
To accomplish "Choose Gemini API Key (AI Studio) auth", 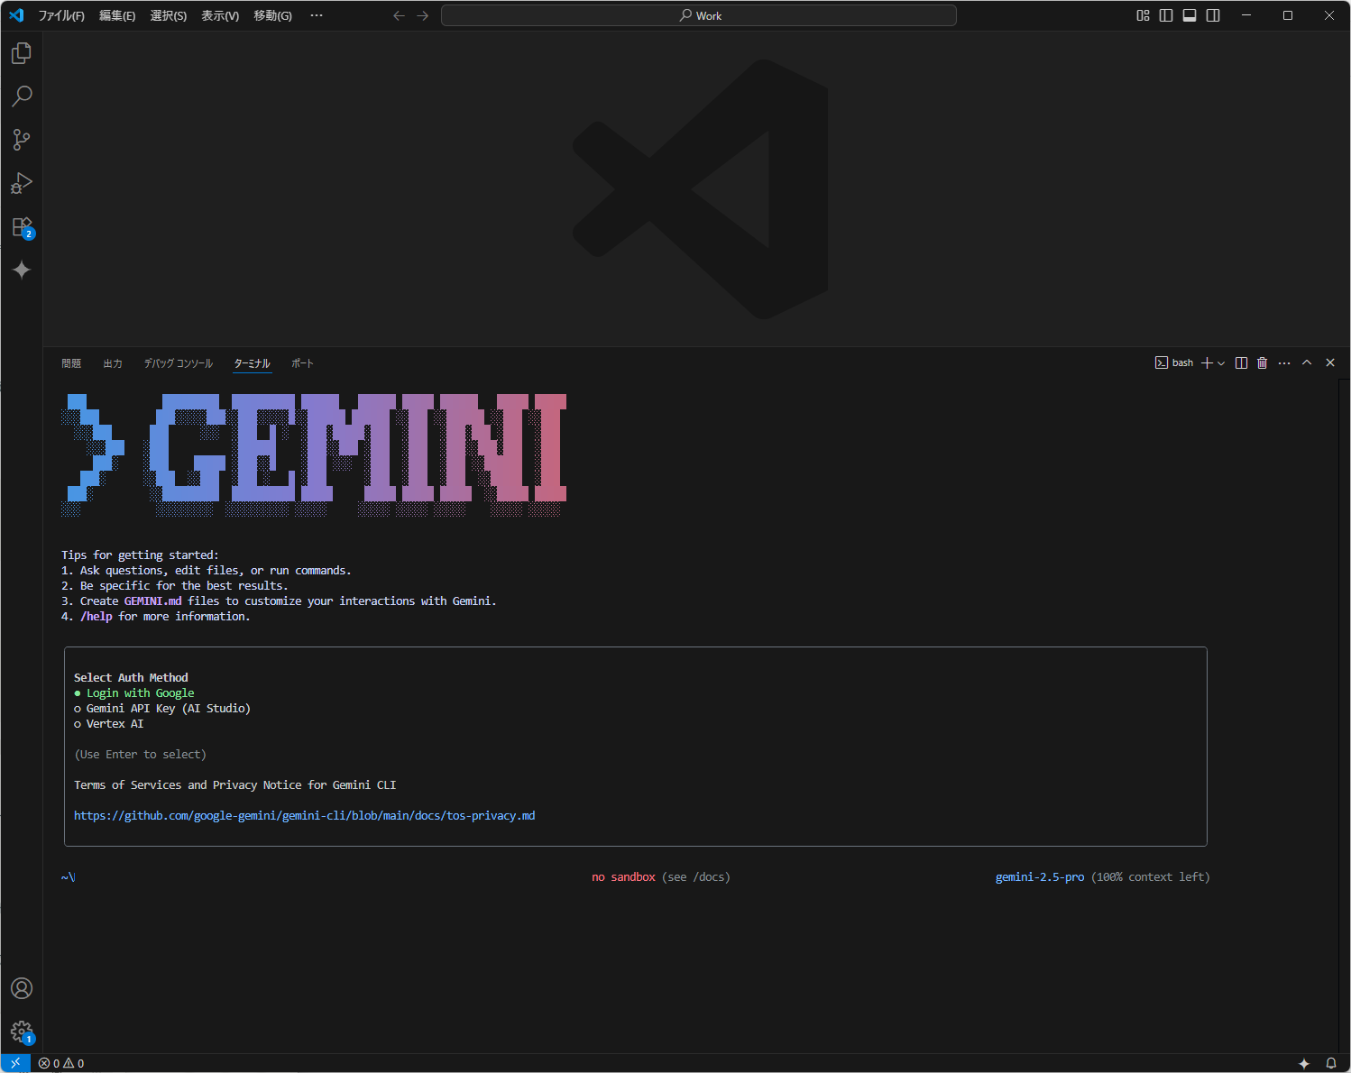I will pos(168,708).
